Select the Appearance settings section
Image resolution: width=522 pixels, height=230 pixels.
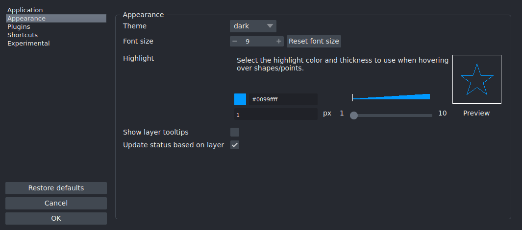click(x=26, y=19)
